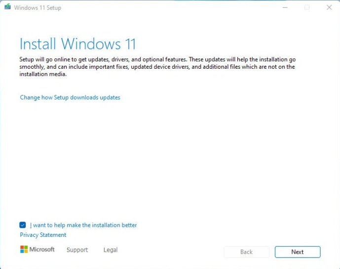Close the Windows 11 Setup window
Screen dimensions: 340x269
click(329, 7)
